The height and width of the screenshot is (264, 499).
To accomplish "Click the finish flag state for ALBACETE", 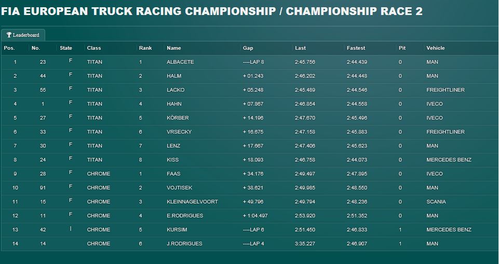I will point(71,60).
